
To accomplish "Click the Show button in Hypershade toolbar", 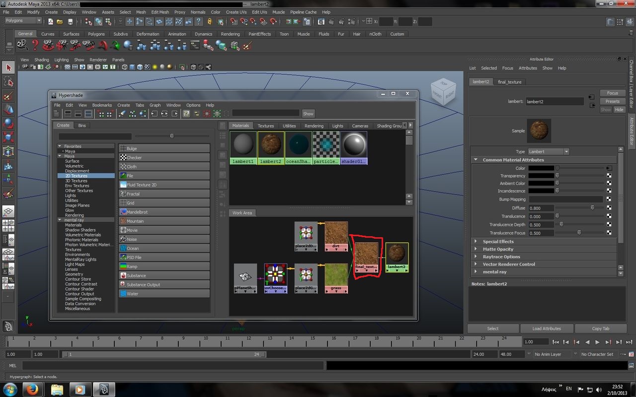I will (x=308, y=114).
